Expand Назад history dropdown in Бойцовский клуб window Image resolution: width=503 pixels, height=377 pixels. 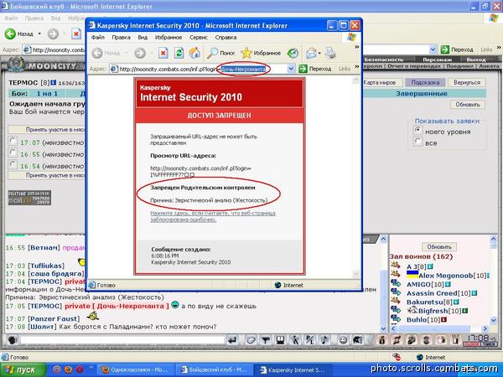click(x=39, y=34)
